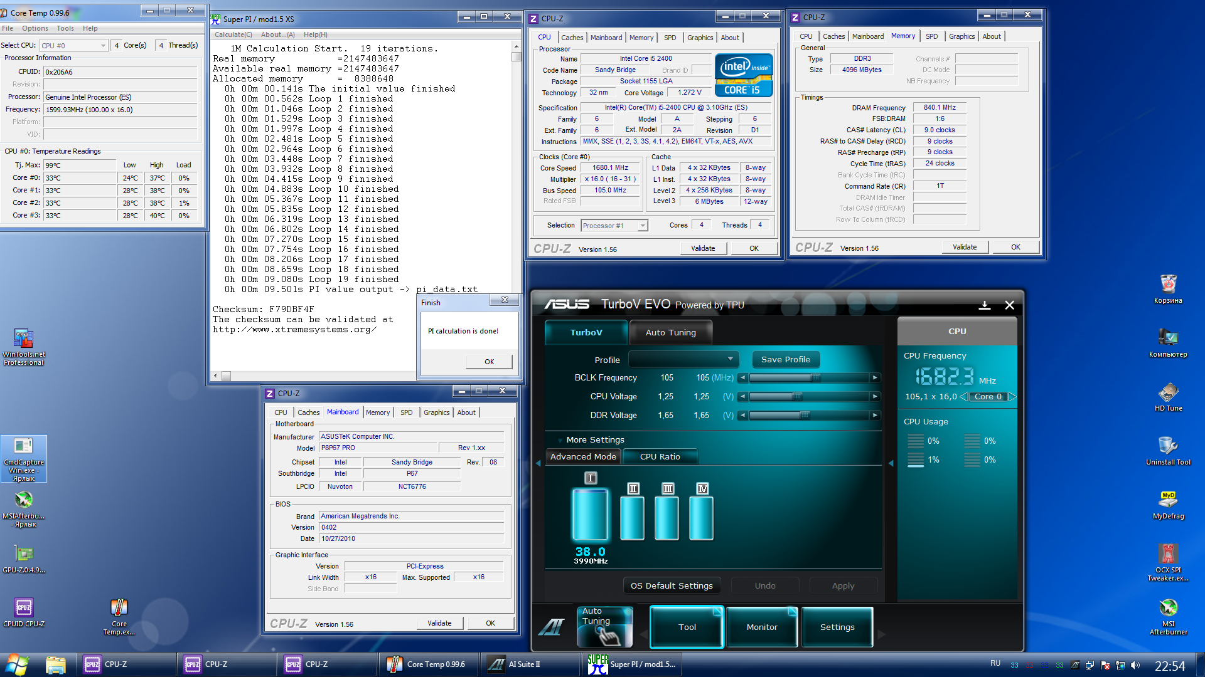Open the Tool section in AI Suite
This screenshot has width=1205, height=677.
687,627
